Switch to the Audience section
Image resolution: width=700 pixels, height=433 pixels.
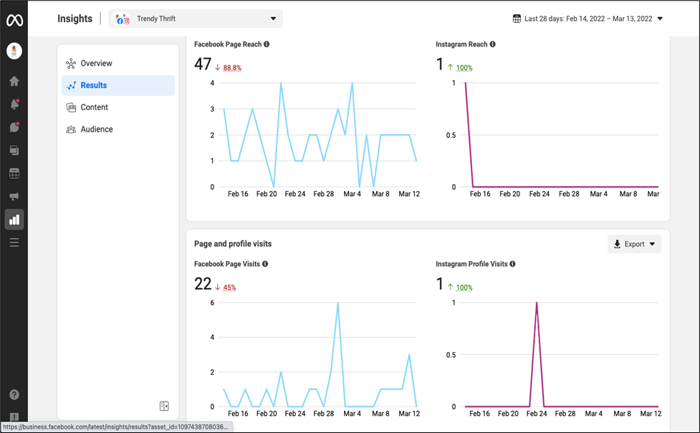(x=97, y=130)
